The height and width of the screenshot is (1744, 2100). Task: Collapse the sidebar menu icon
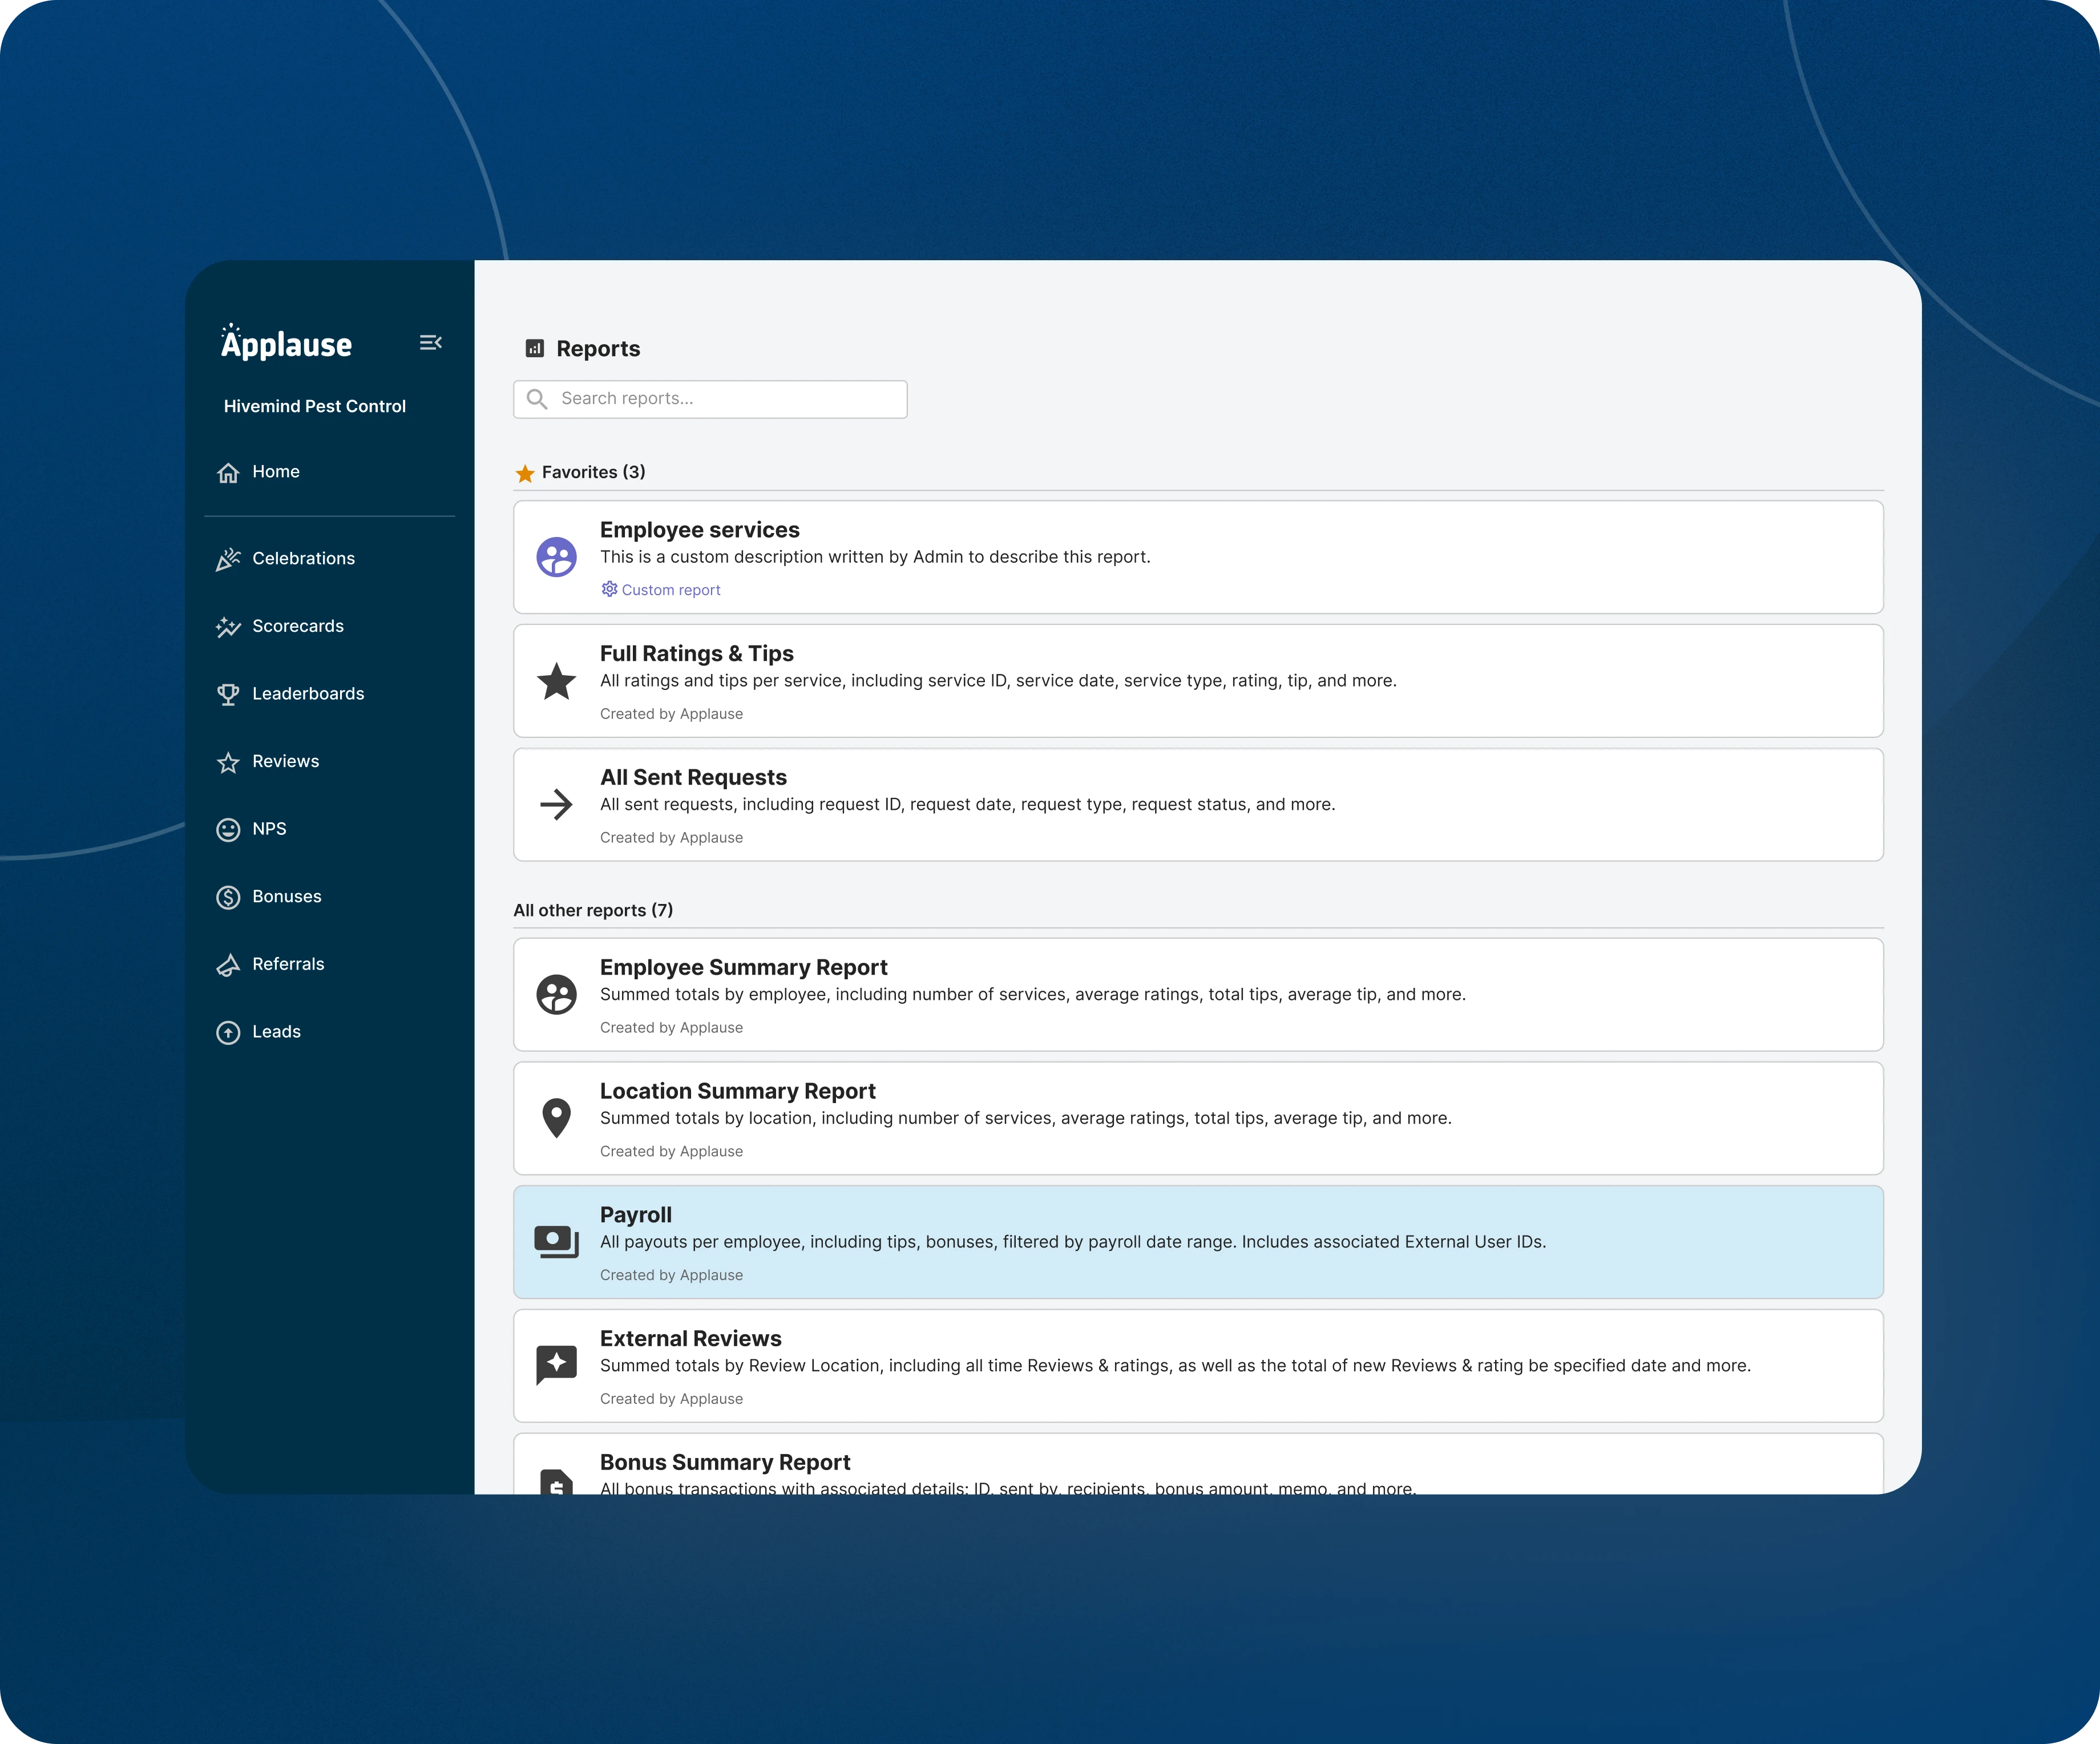click(x=430, y=343)
